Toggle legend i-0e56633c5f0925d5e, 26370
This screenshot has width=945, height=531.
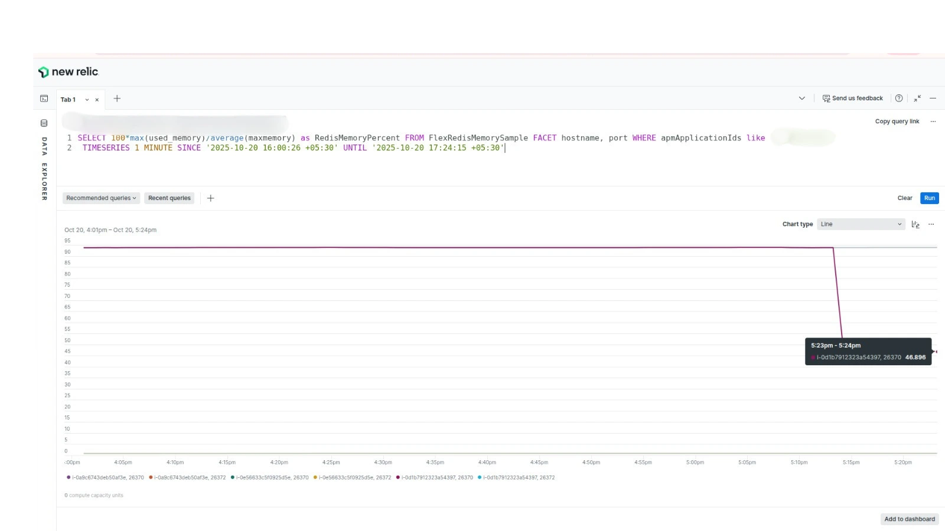coord(270,478)
